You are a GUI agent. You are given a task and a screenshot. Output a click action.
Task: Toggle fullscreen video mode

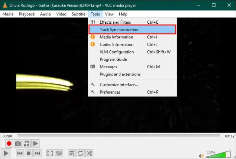tap(50, 154)
